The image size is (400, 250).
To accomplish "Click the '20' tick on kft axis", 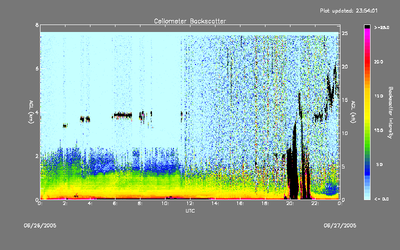I will (345, 66).
